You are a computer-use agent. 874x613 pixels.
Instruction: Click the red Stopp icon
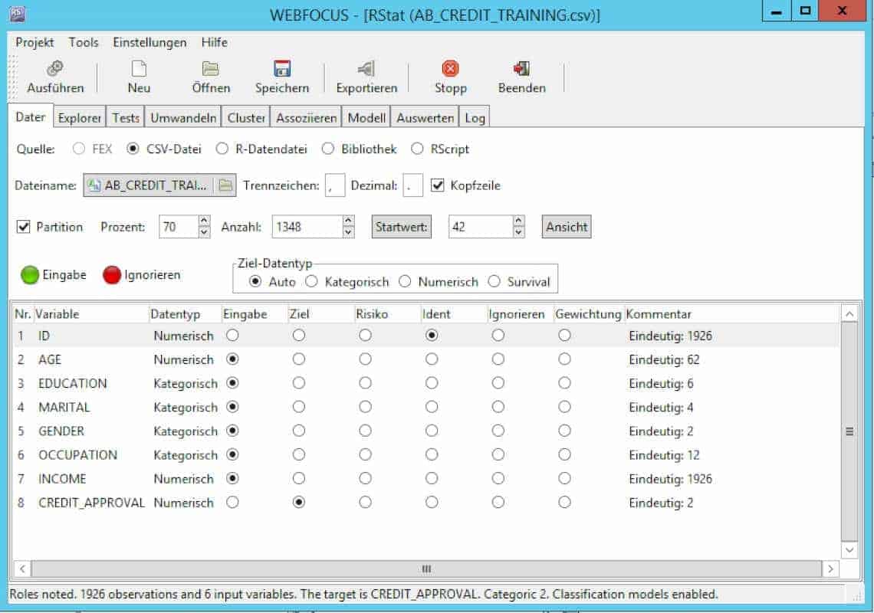[x=450, y=68]
